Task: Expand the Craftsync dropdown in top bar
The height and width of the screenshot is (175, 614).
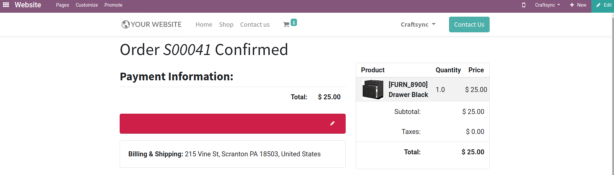Action: (547, 5)
